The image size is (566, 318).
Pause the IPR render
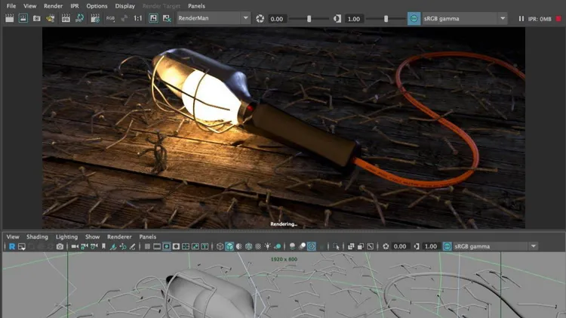click(x=521, y=18)
